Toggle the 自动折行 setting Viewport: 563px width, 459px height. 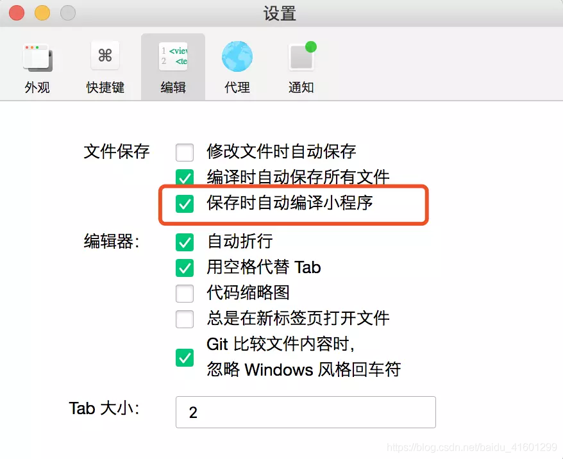(185, 242)
